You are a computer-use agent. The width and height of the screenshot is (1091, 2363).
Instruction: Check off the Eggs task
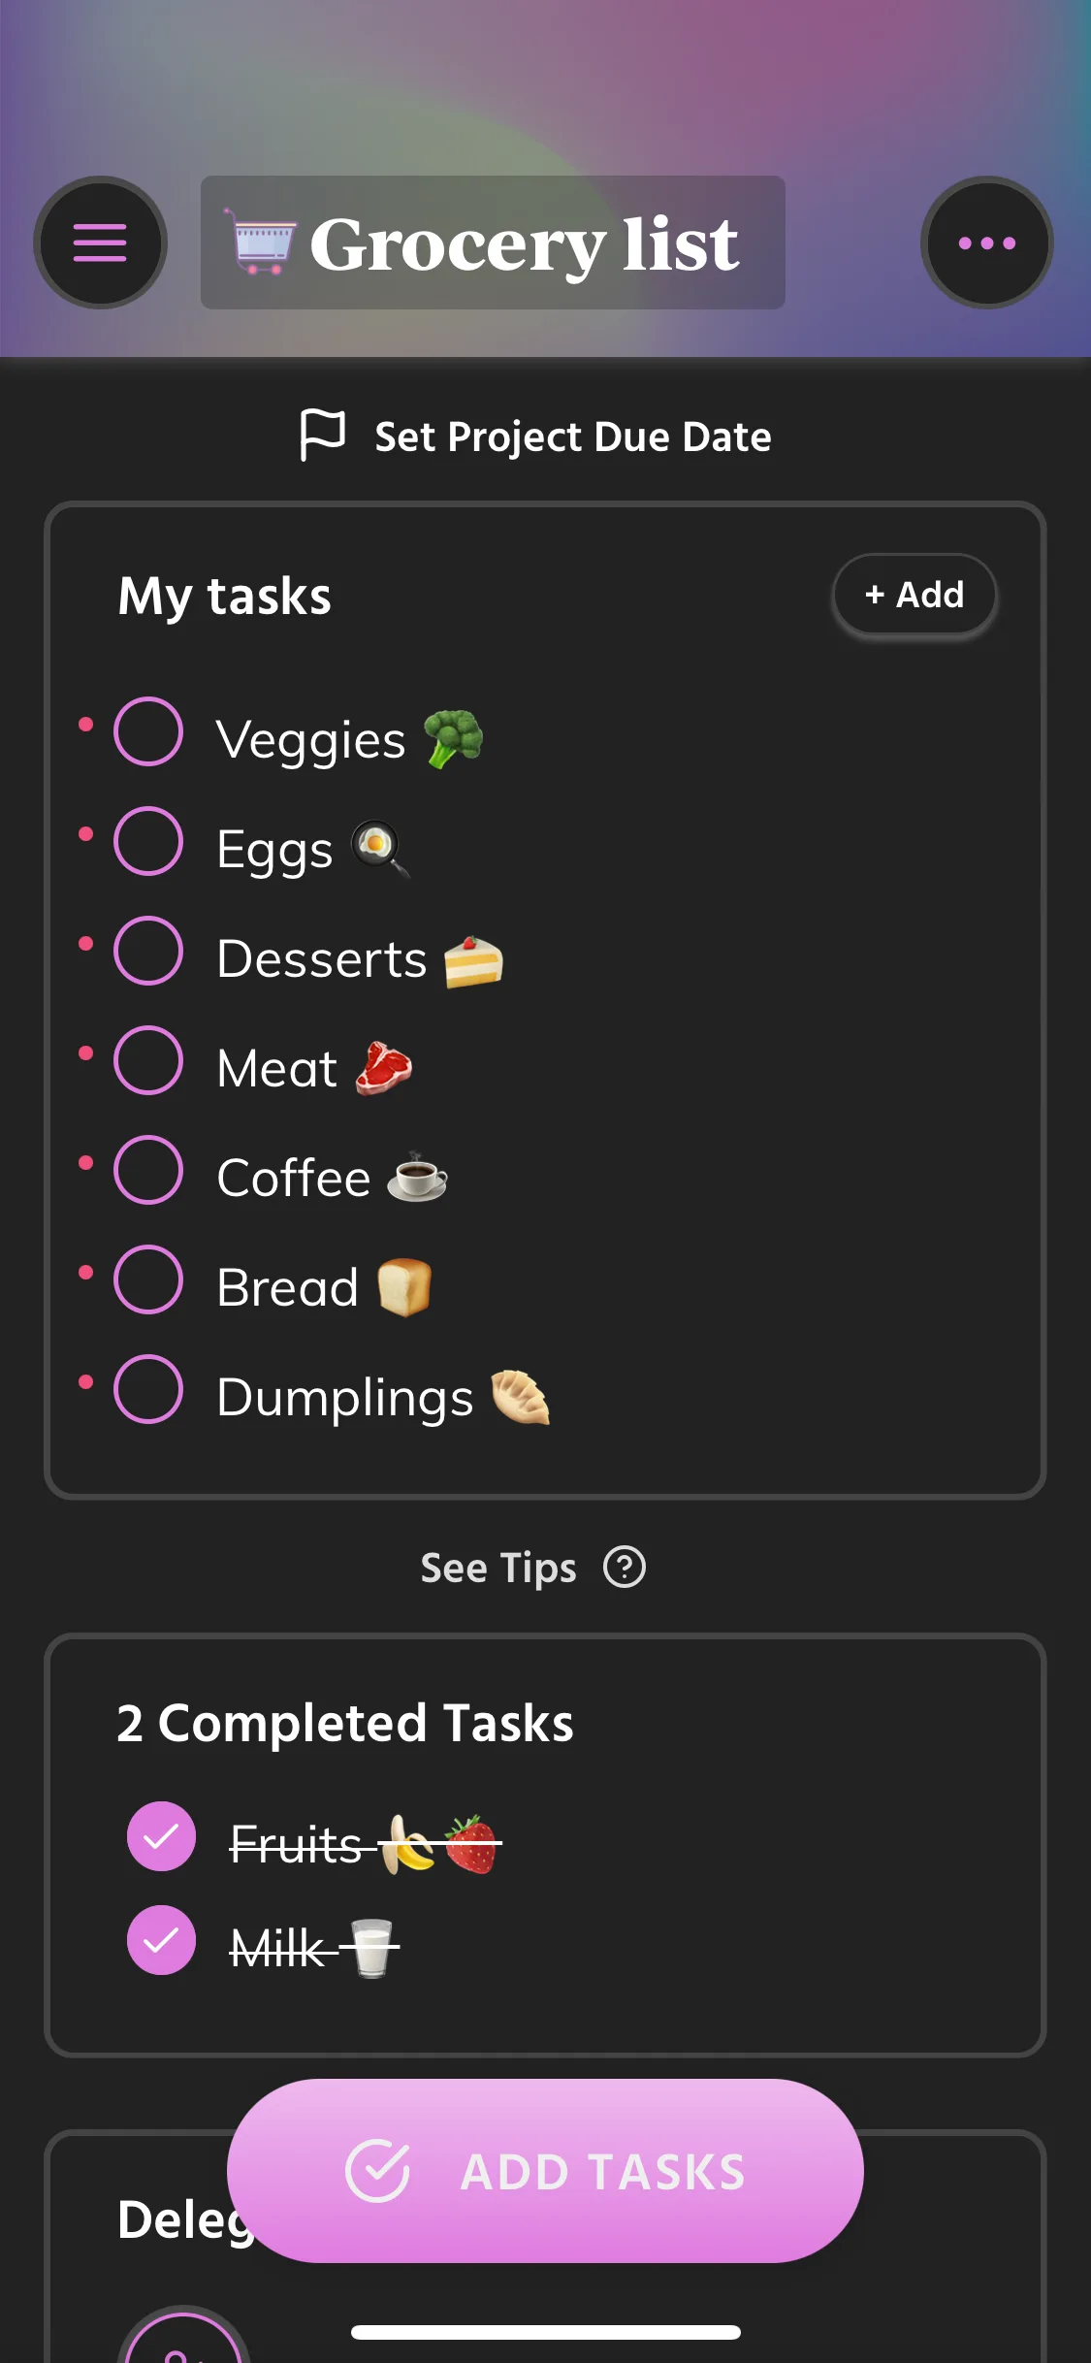(x=148, y=841)
